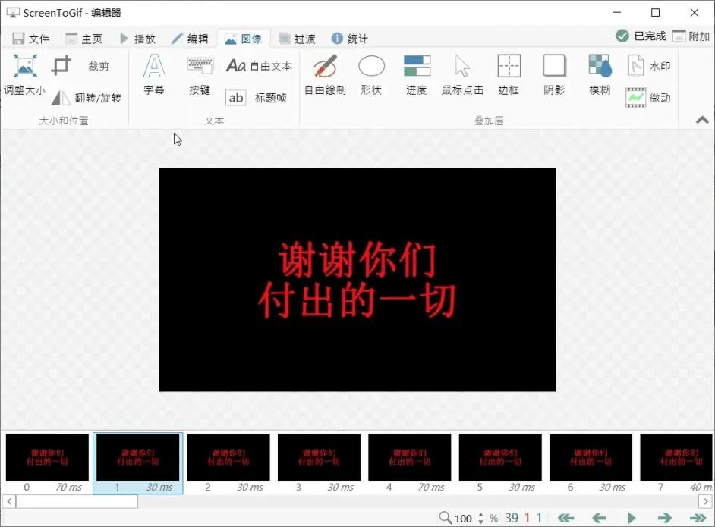Collapse the ribbon with the chevron
Screen dimensions: 715x527
[x=702, y=121]
